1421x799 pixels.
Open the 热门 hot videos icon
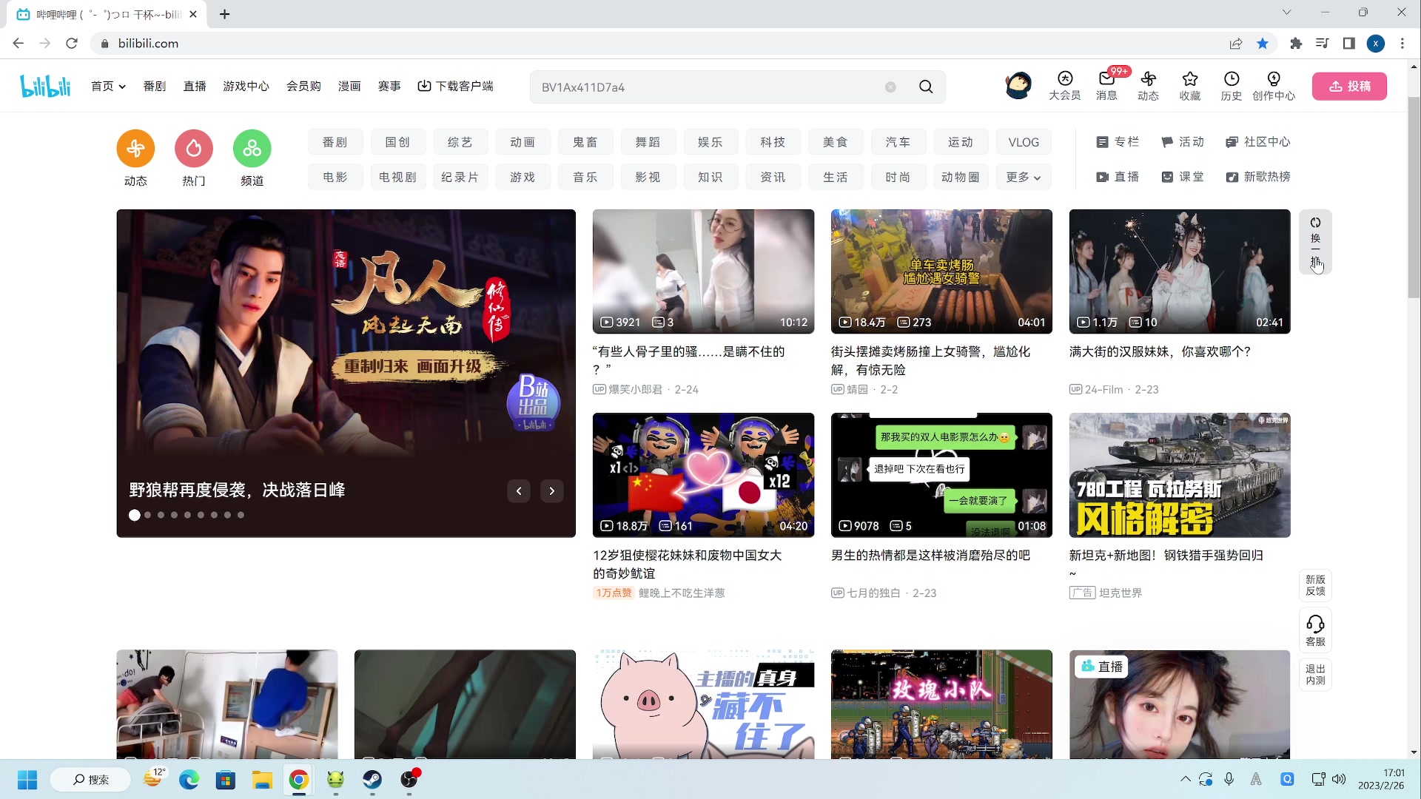click(193, 149)
